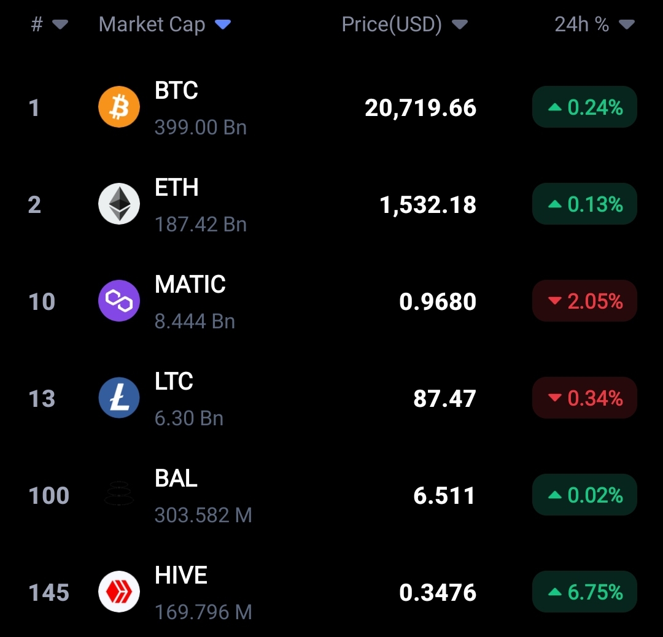Click the Balancer BAL icon
The width and height of the screenshot is (663, 637).
tap(119, 495)
